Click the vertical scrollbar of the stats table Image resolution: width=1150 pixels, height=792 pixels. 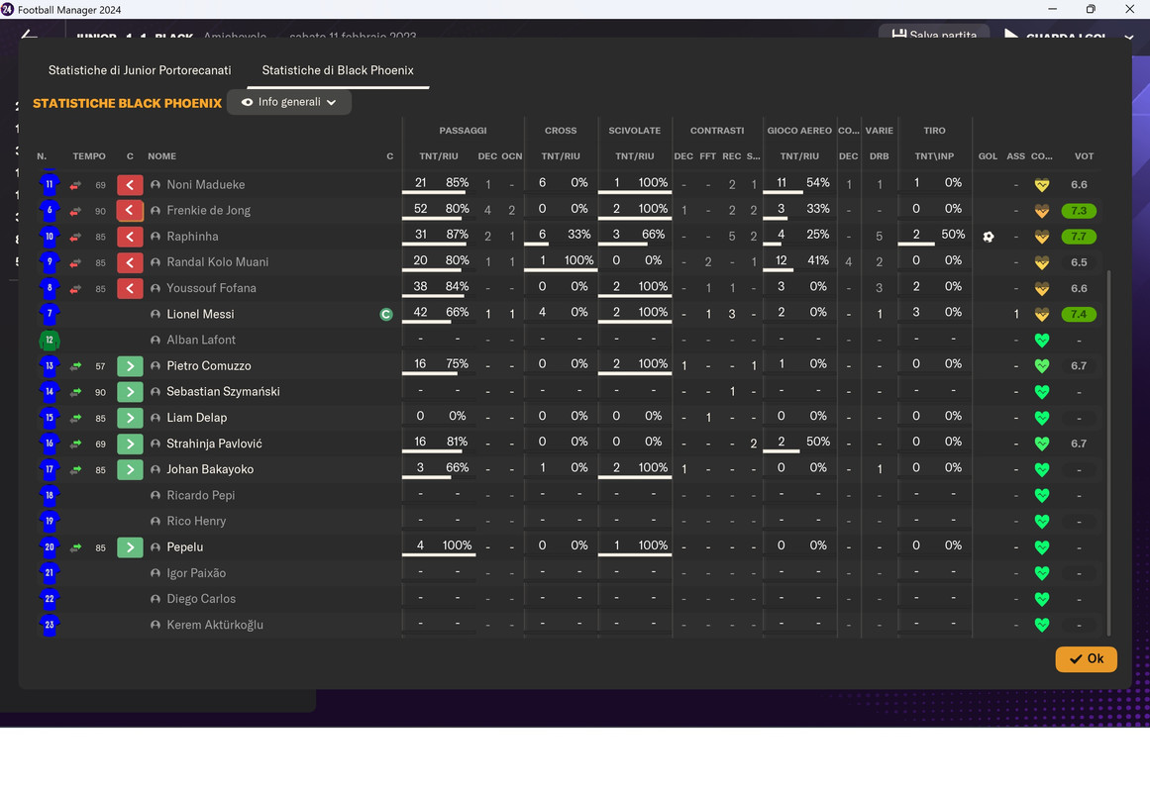1108,452
